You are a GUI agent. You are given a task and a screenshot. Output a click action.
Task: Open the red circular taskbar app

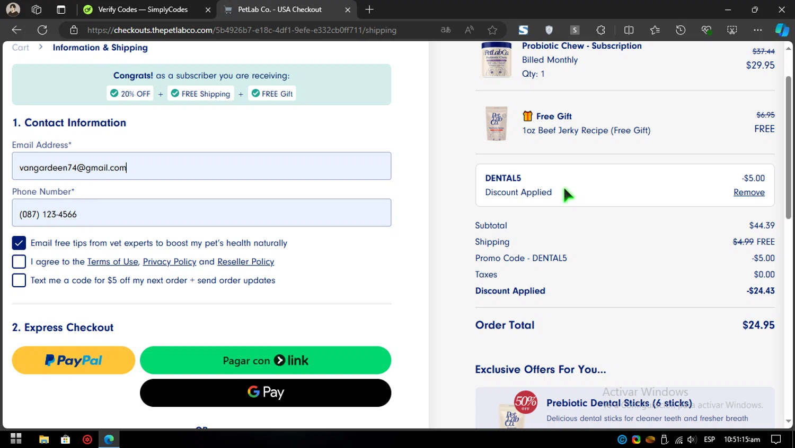coord(87,440)
